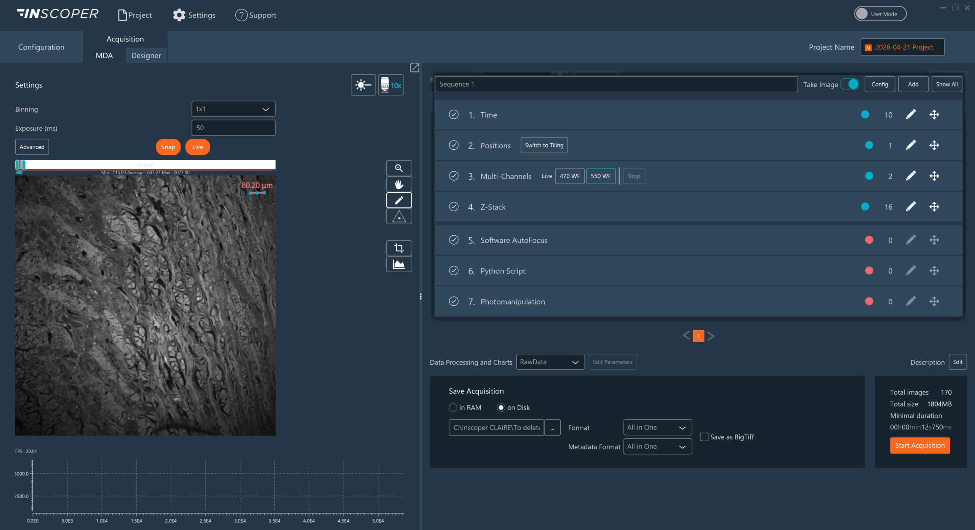Click the Photomanipulation red status dot
The image size is (975, 530).
(x=869, y=302)
